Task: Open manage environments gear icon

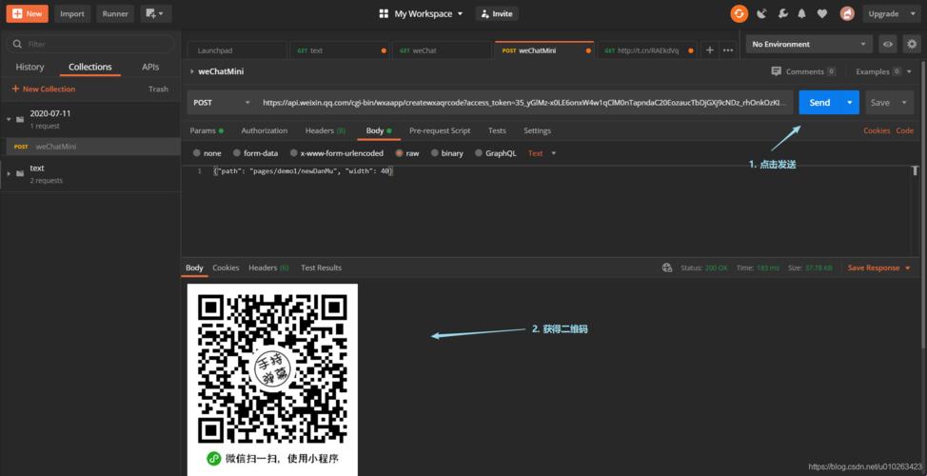Action: [x=912, y=44]
